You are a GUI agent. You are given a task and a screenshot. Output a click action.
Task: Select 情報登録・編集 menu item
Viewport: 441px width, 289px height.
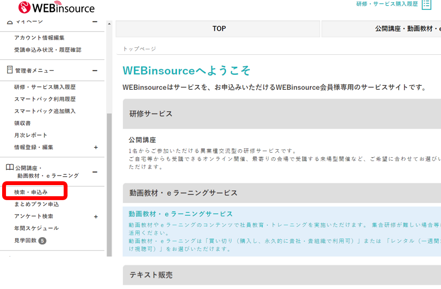(x=34, y=147)
